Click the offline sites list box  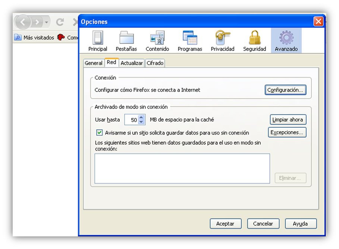(x=182, y=168)
